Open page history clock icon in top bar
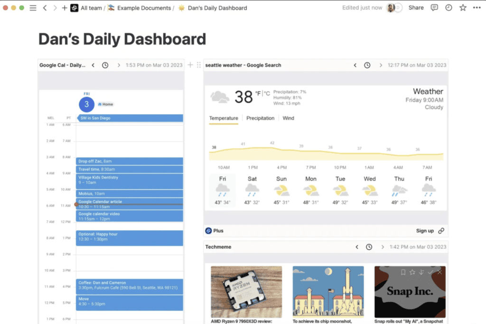Screen dimensions: 486x324 [x=449, y=8]
